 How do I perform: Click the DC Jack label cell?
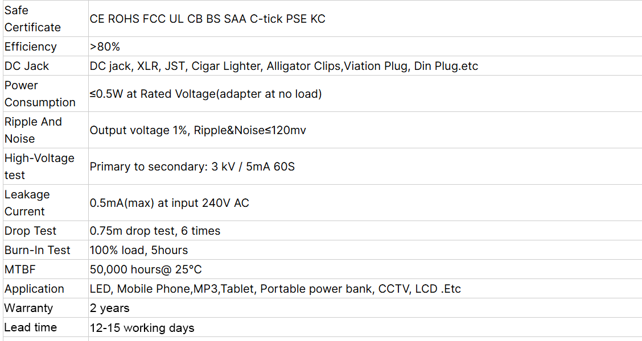[27, 66]
